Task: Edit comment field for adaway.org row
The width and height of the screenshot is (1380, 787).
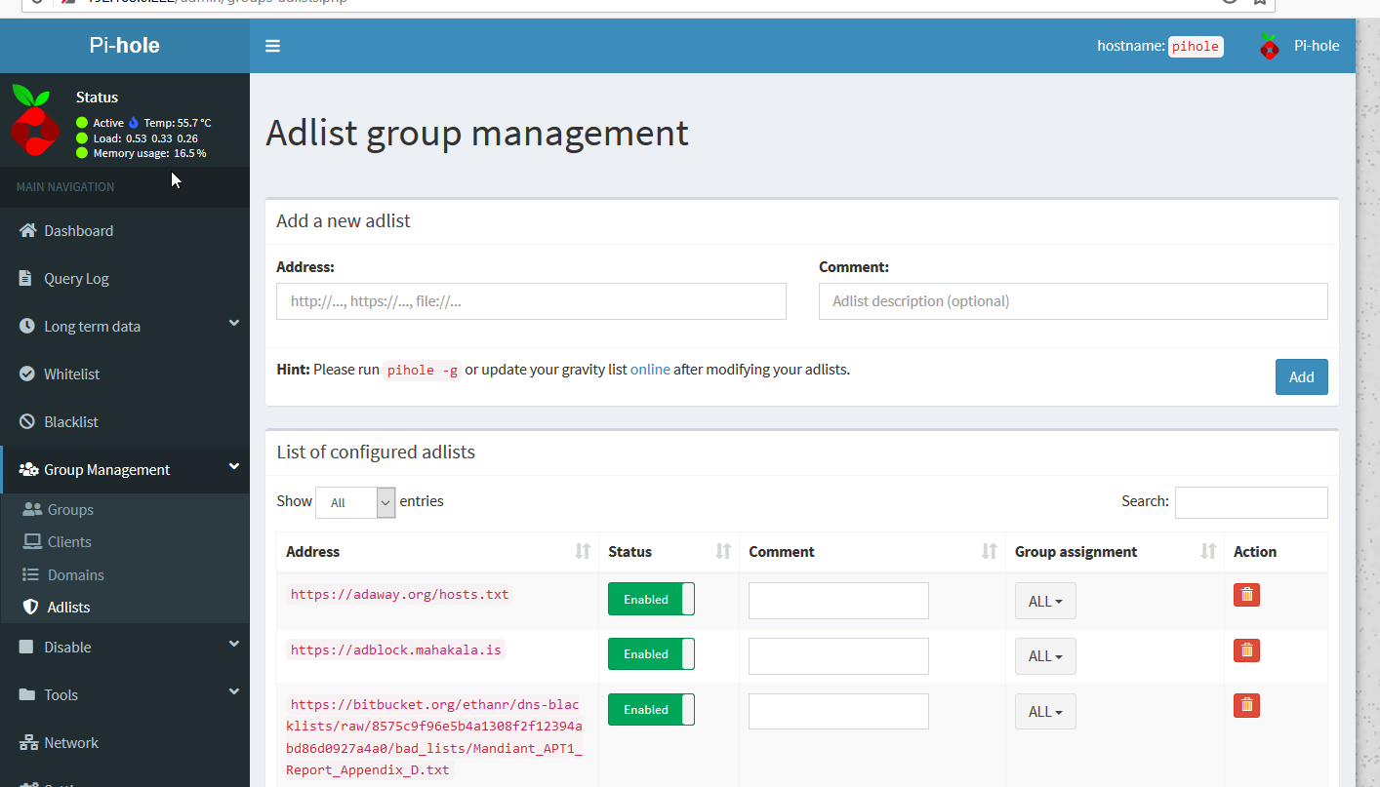Action: click(x=838, y=601)
